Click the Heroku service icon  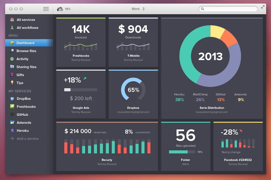point(12,130)
